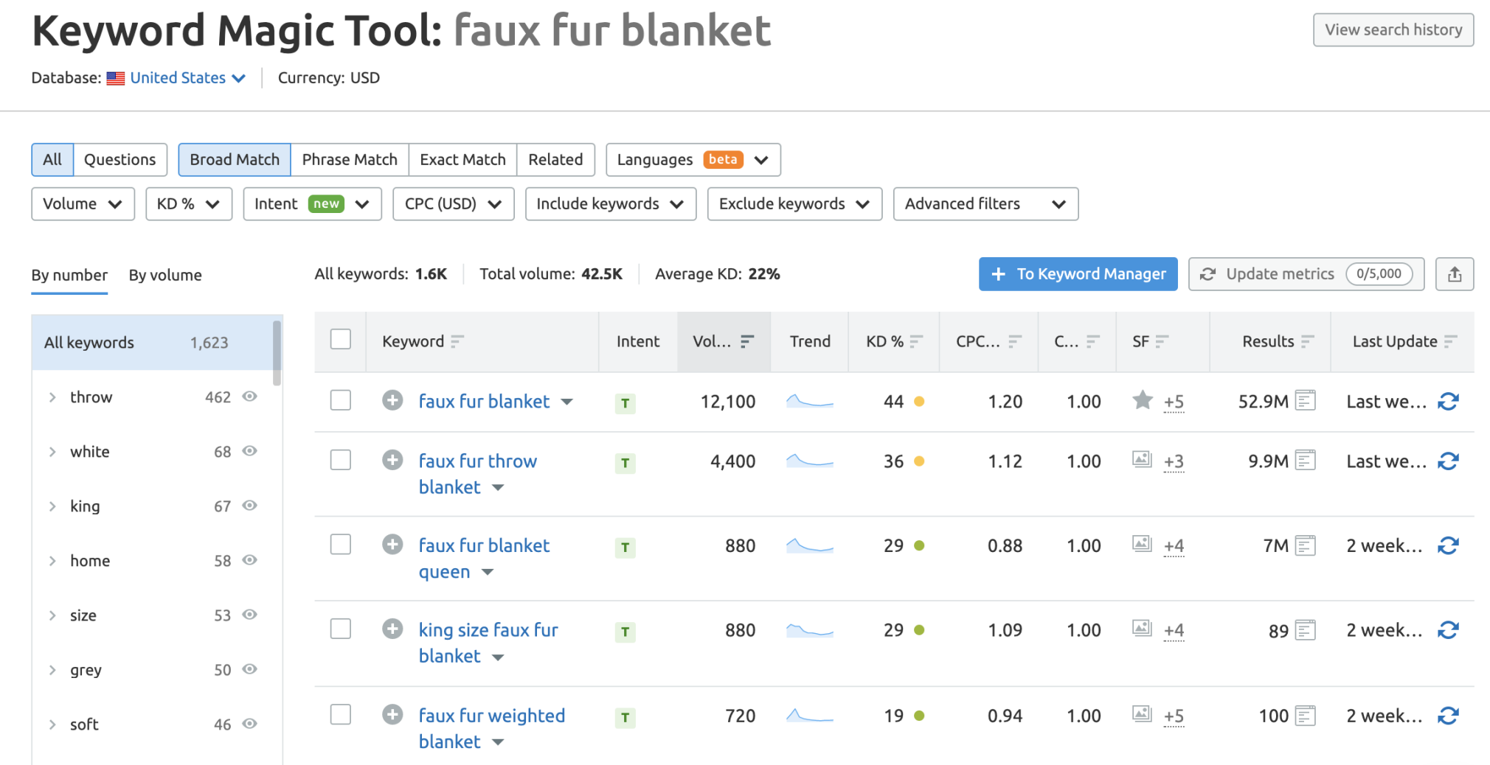Click +5 SERP features for faux fur blanket
Image resolution: width=1490 pixels, height=765 pixels.
pos(1174,402)
